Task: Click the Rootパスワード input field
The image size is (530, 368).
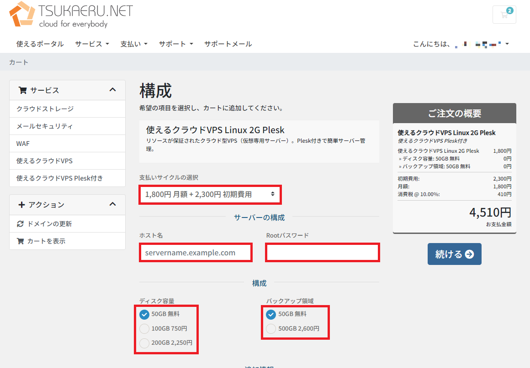Action: (323, 252)
